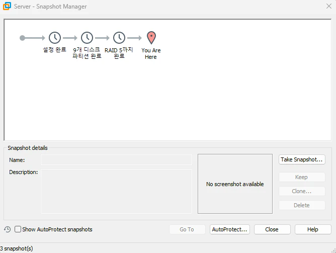The width and height of the screenshot is (336, 253).
Task: Click the Keep button
Action: [302, 177]
